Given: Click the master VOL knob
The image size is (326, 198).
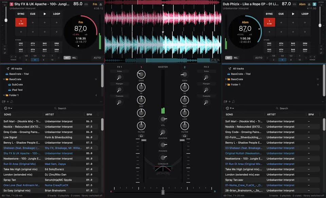Looking at the screenshot, I should coord(163,119).
